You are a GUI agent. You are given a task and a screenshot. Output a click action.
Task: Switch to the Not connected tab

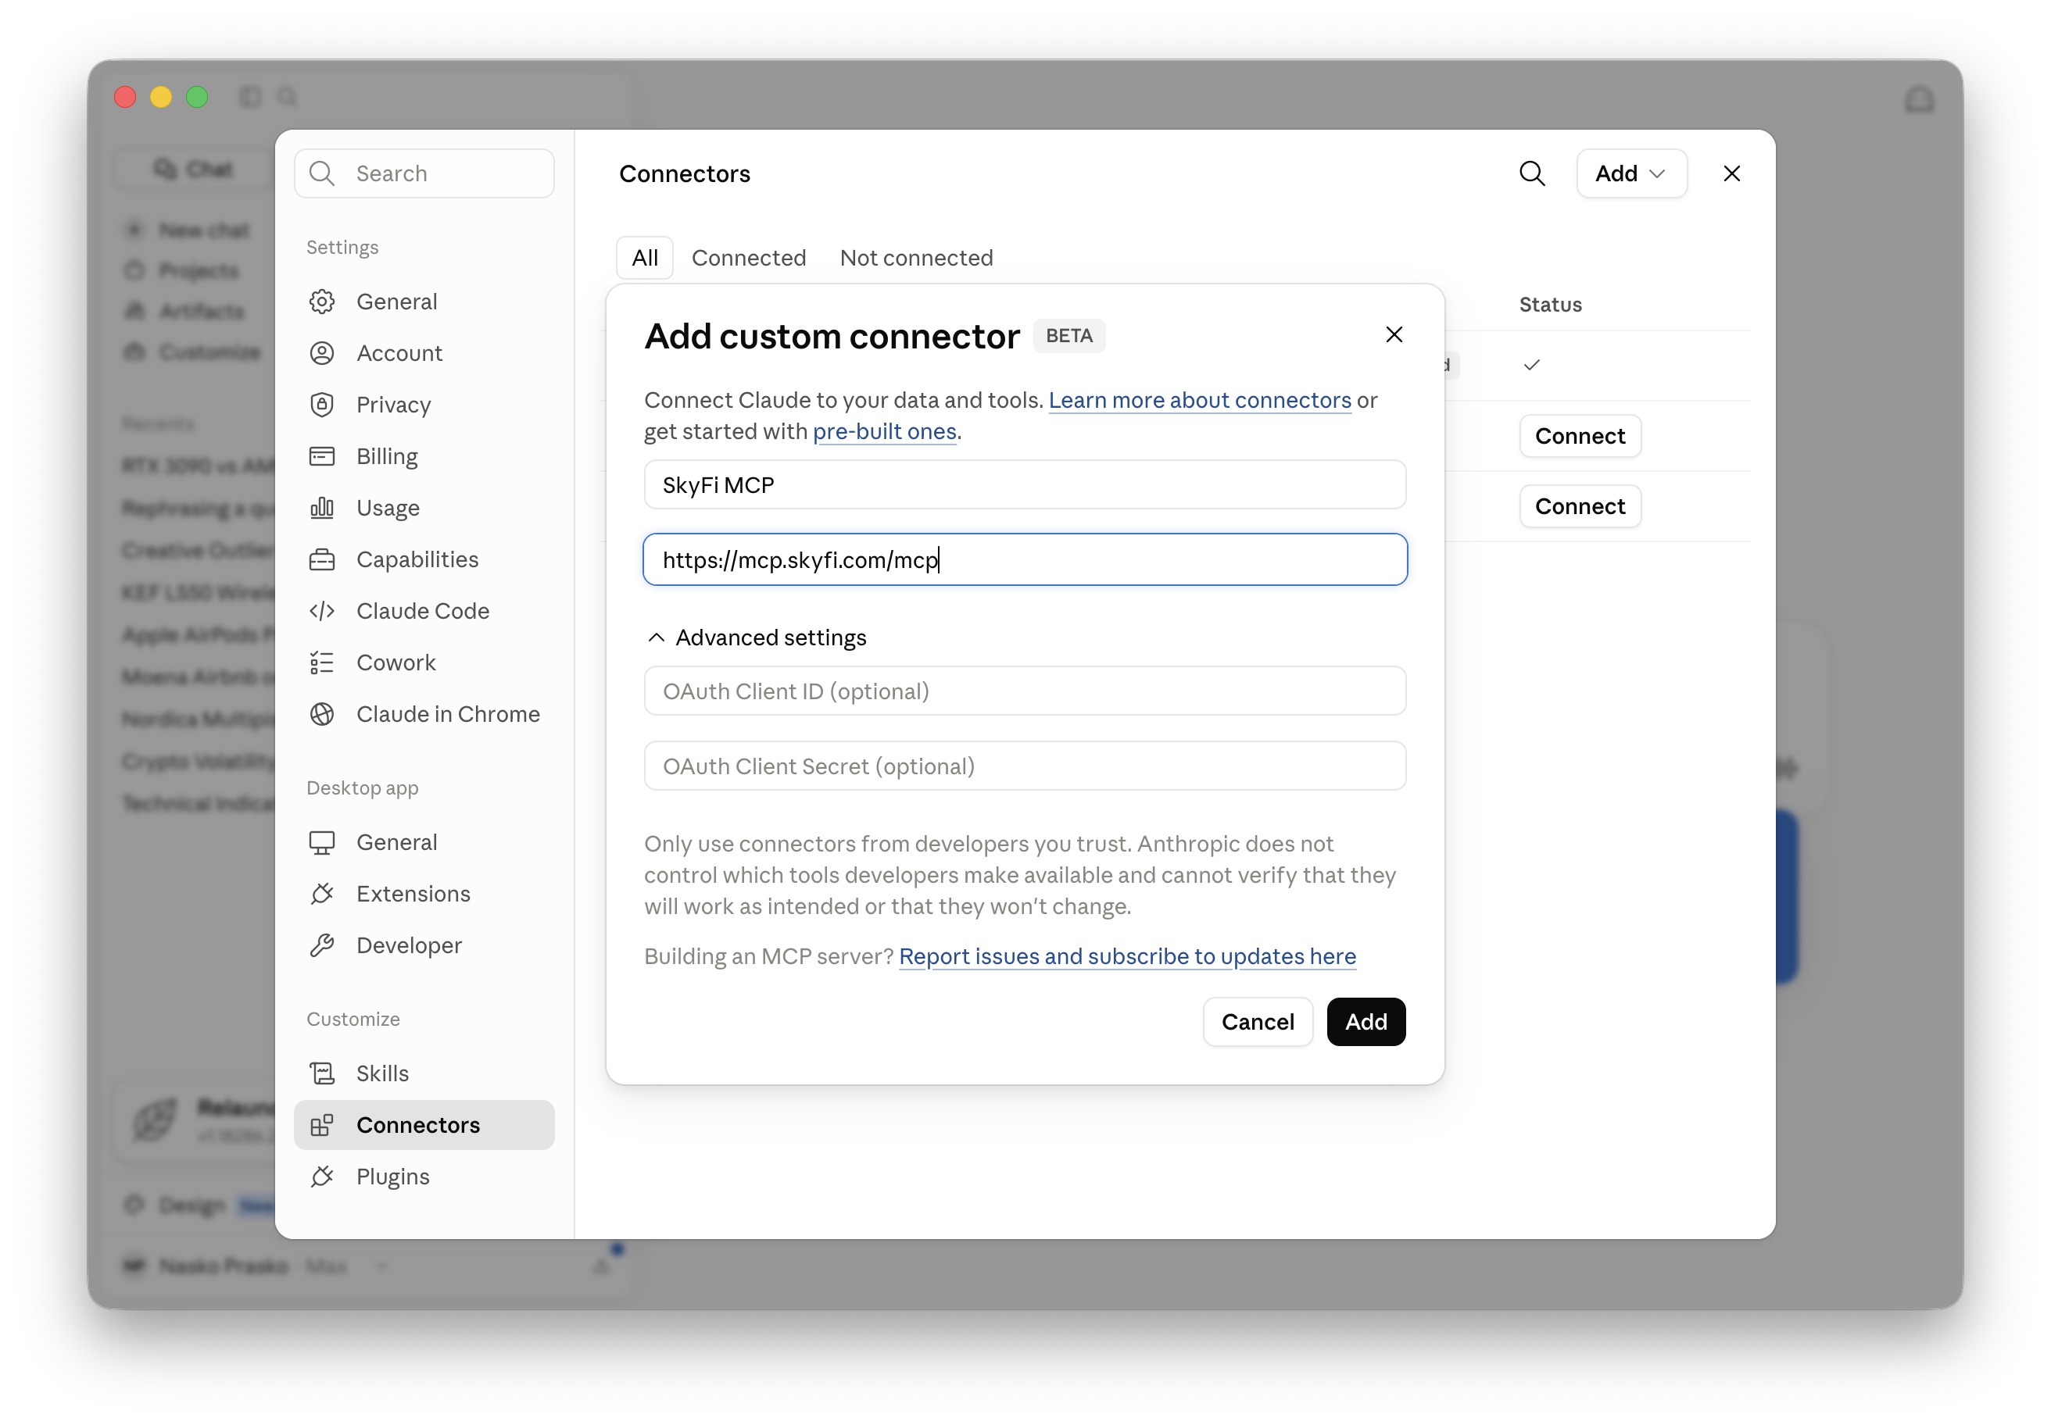coord(917,258)
